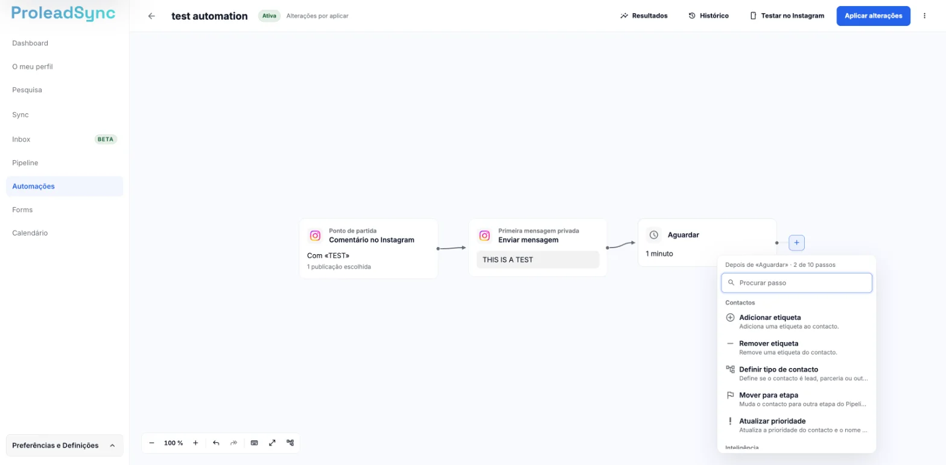Viewport: 946px width, 465px height.
Task: Click the THIS IS A TEST message text
Action: [x=508, y=260]
